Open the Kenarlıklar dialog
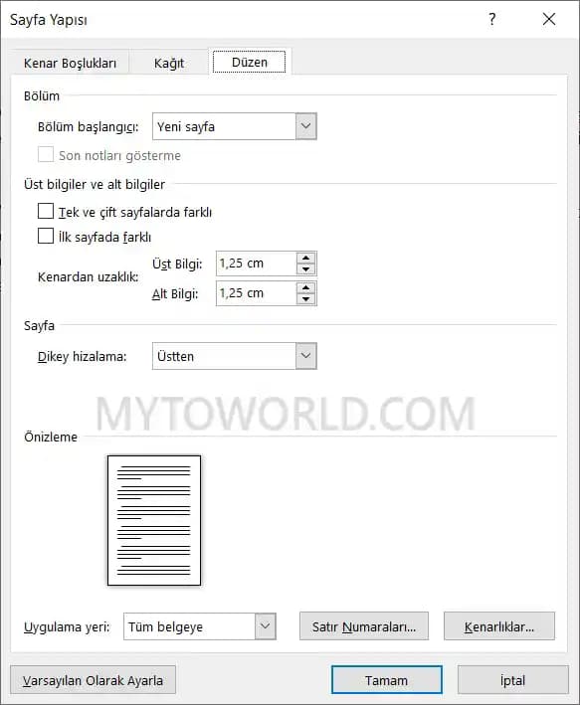 coord(499,626)
